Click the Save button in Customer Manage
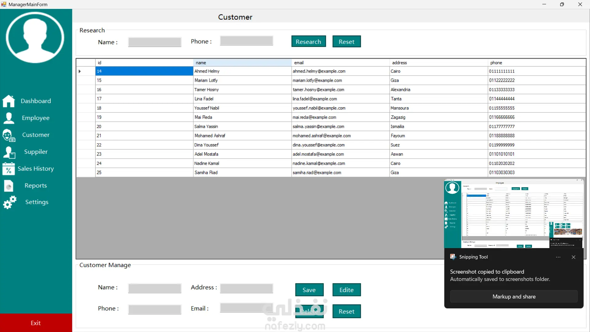Screen dimensions: 590x332 click(309, 290)
